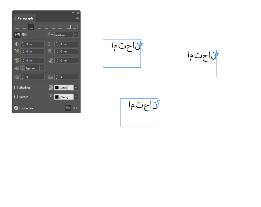Click the Align Right paragraph icon
The image size is (261, 207).
point(31,27)
